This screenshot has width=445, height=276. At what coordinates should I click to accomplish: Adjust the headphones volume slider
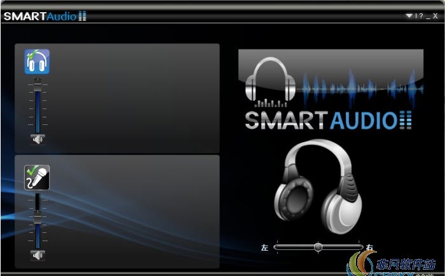pos(38,105)
